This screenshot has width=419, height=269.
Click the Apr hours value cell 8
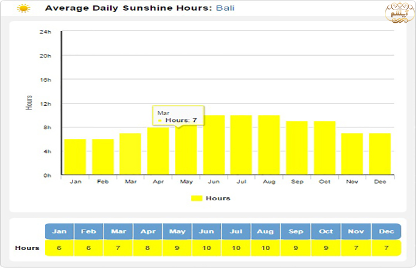148,247
